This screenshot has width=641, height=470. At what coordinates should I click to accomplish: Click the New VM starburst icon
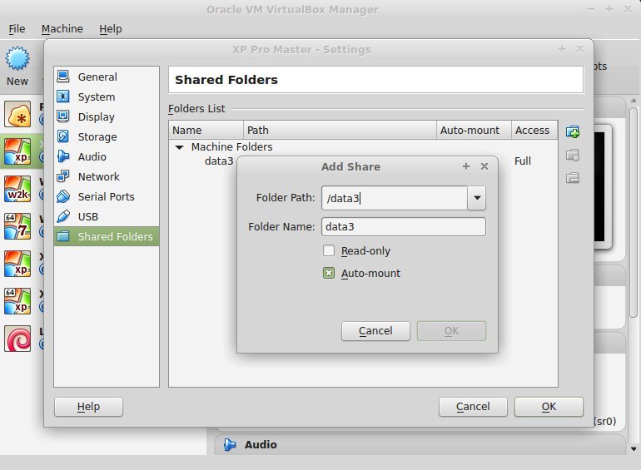click(17, 58)
